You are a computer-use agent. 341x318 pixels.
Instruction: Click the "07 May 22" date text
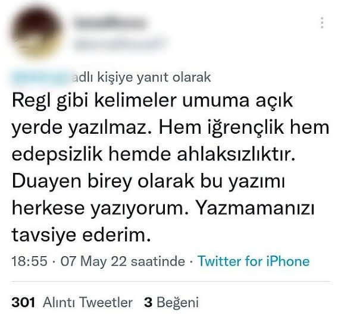point(93,262)
